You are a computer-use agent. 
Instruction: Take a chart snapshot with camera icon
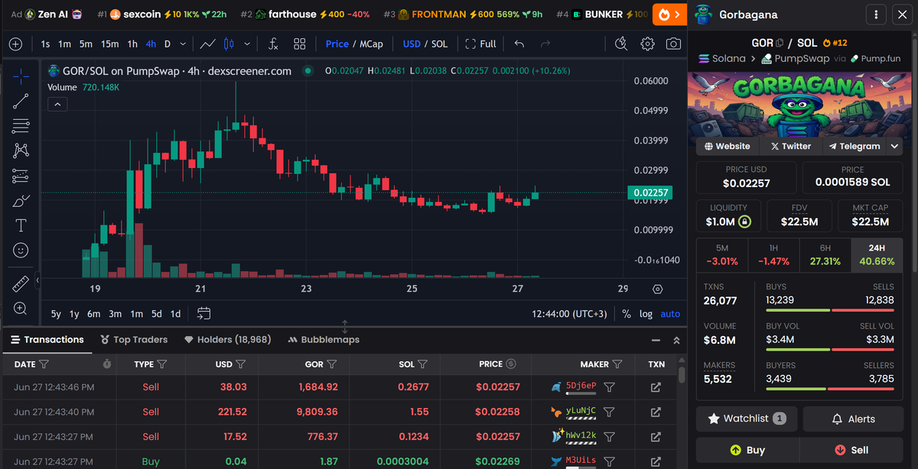pyautogui.click(x=673, y=44)
